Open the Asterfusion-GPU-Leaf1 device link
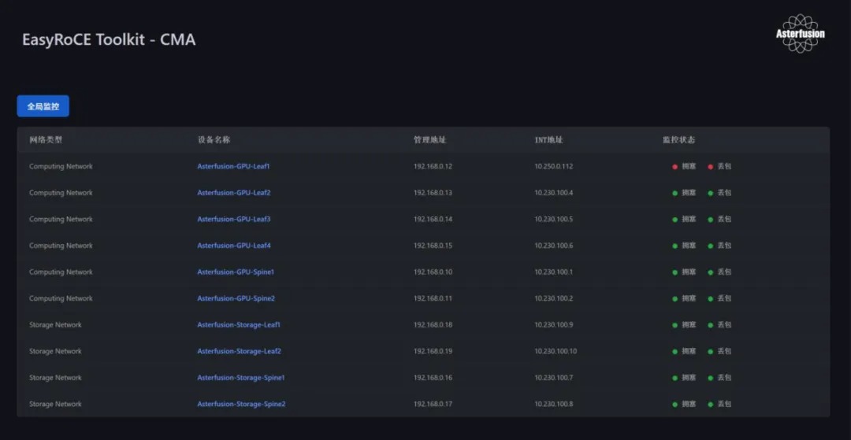851x440 pixels. [233, 167]
